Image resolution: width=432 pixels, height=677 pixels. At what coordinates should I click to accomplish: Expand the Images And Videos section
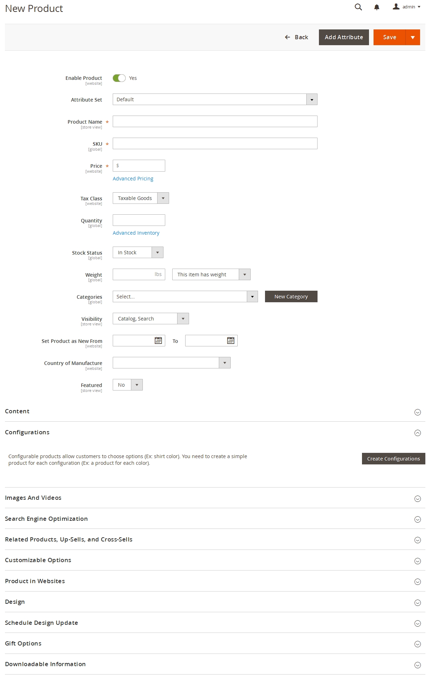(x=417, y=499)
